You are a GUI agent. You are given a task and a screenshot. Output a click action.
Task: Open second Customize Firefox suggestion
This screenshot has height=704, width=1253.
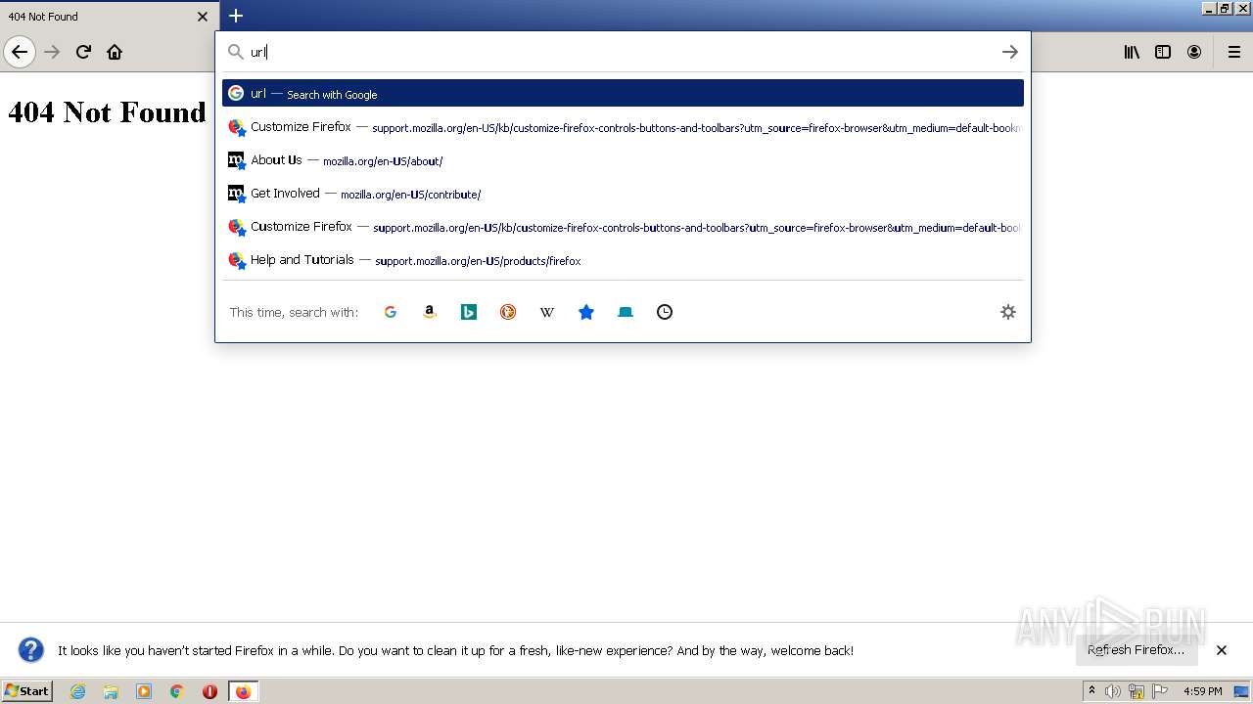623,227
